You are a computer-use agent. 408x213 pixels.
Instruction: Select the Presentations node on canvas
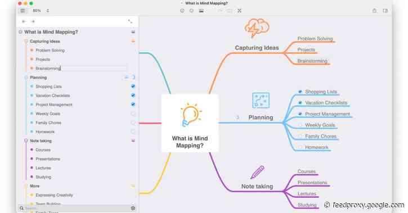tap(312, 183)
